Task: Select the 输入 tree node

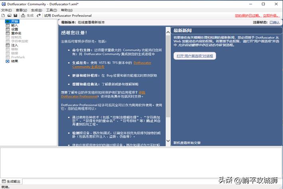Action: pyautogui.click(x=14, y=25)
